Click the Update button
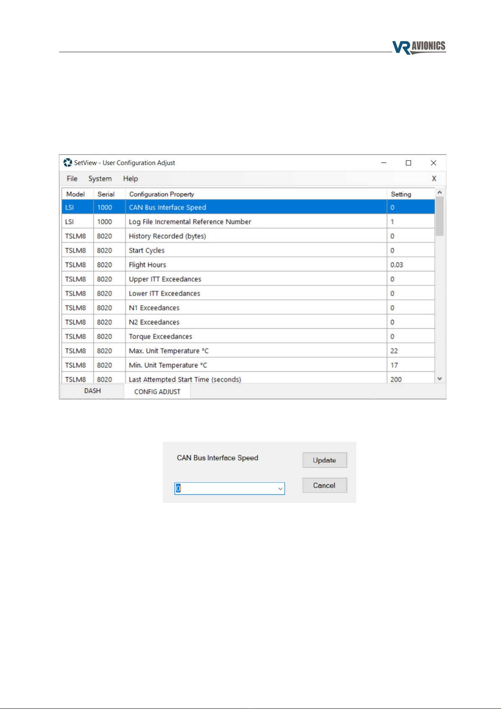The width and height of the screenshot is (501, 709). 324,460
